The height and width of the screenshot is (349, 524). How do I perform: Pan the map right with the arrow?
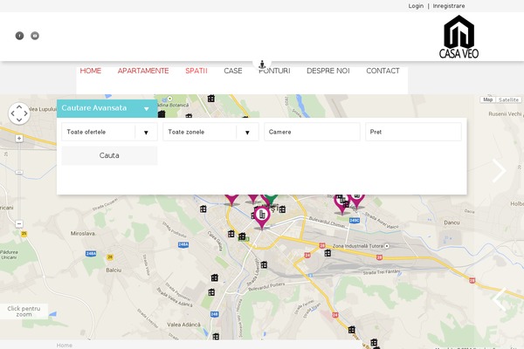tap(25, 113)
